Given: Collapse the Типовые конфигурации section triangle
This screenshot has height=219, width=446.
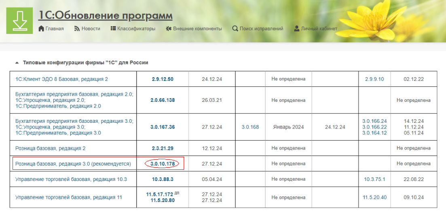Looking at the screenshot, I should tap(17, 63).
